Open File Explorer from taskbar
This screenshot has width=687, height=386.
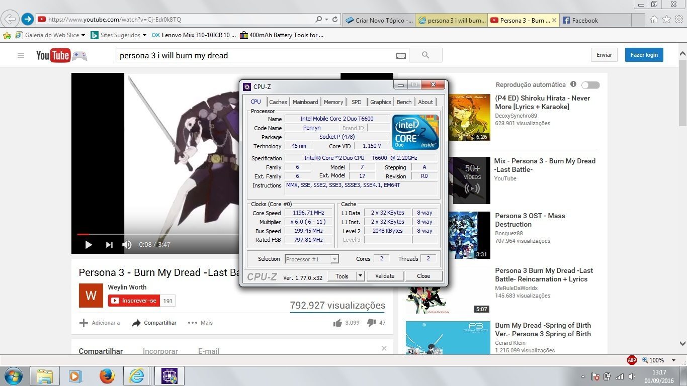click(x=45, y=376)
